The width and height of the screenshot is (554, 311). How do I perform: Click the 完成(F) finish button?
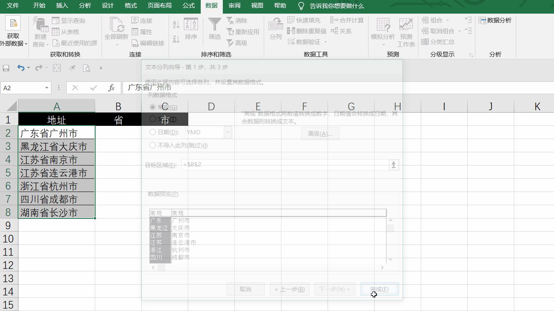379,289
